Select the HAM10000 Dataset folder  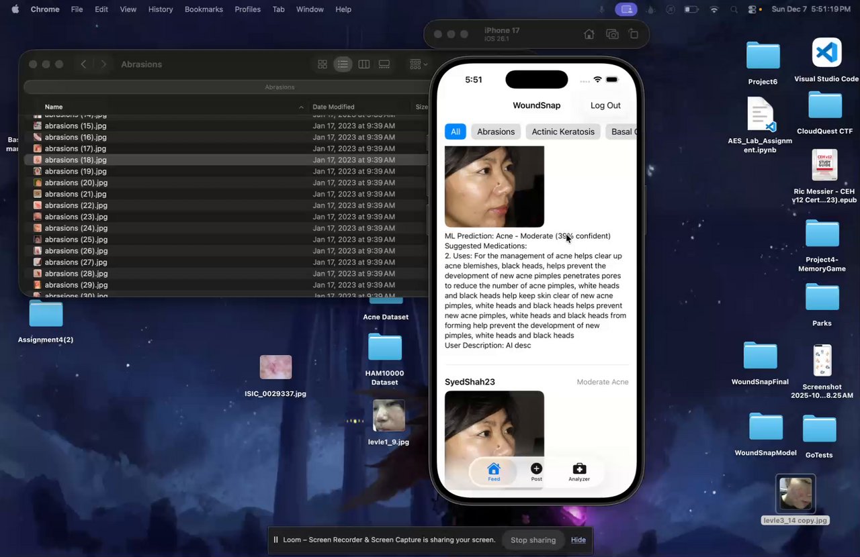[x=385, y=348]
